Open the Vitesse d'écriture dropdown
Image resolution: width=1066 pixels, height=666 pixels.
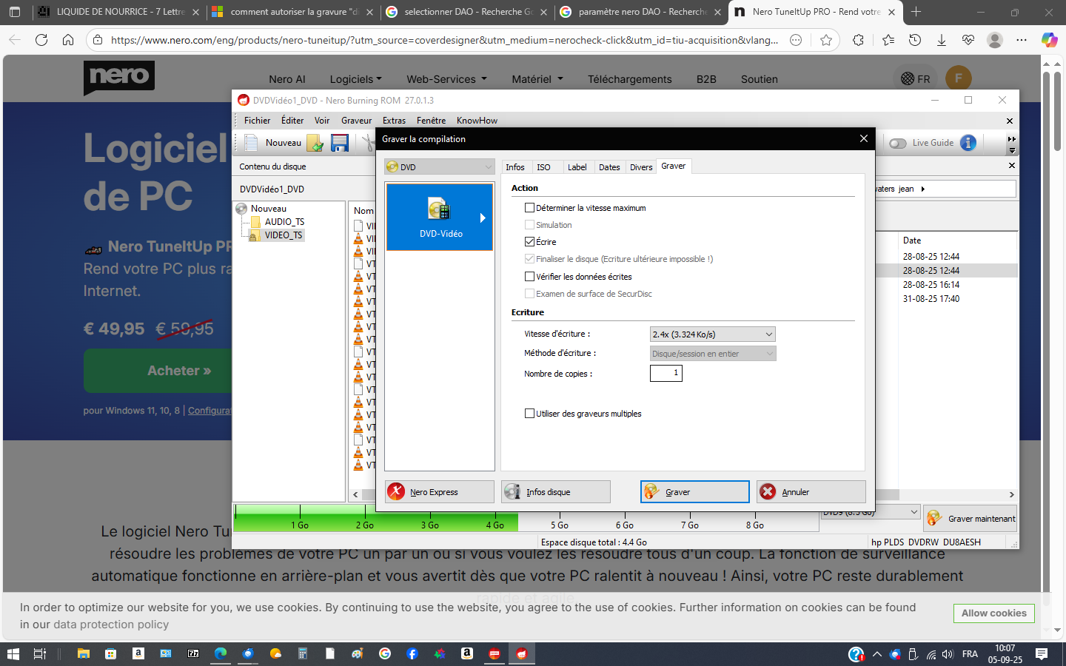713,334
